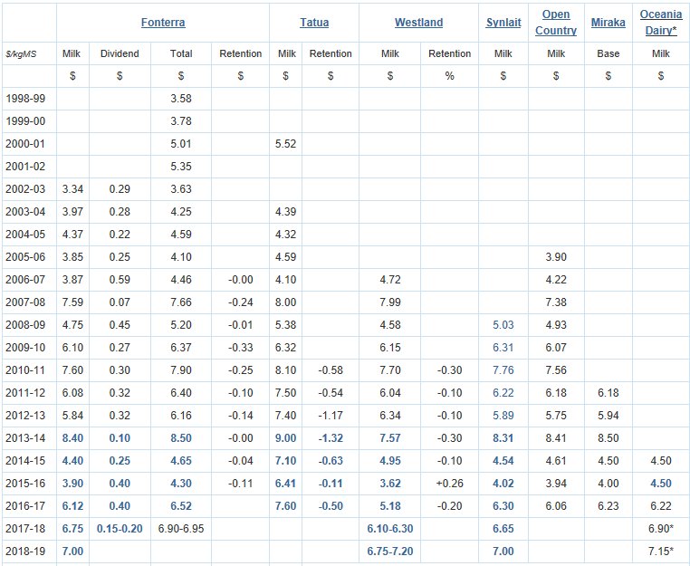
Task: Select Oceania Dairy 6.90* for 2017-18
Action: (660, 529)
